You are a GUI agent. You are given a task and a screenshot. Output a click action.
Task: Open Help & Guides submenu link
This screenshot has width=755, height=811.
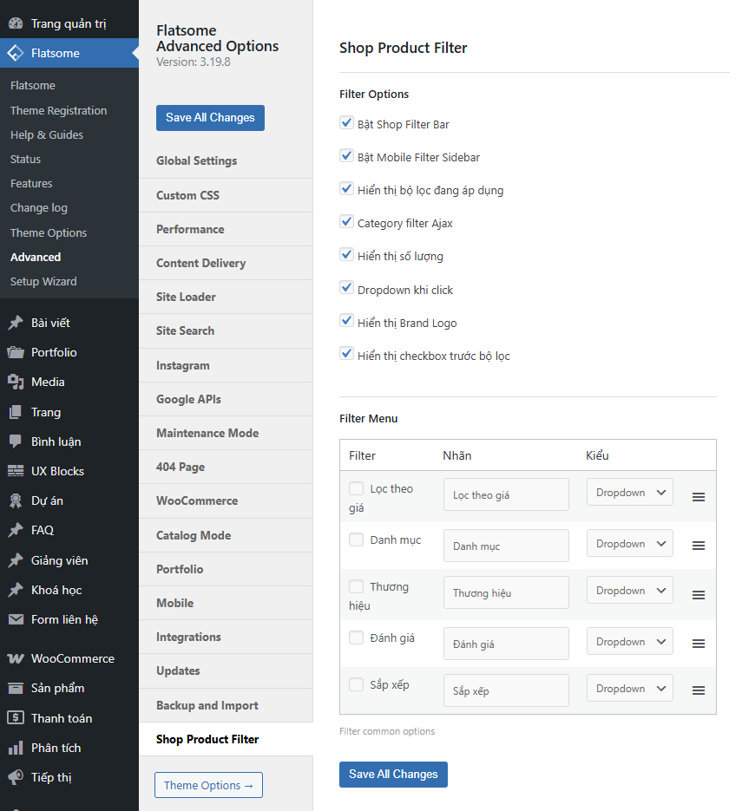[47, 134]
